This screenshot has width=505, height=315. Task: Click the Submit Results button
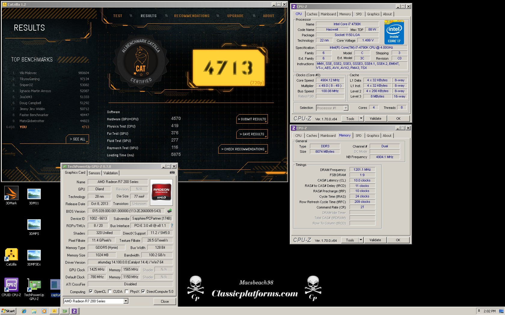click(252, 119)
